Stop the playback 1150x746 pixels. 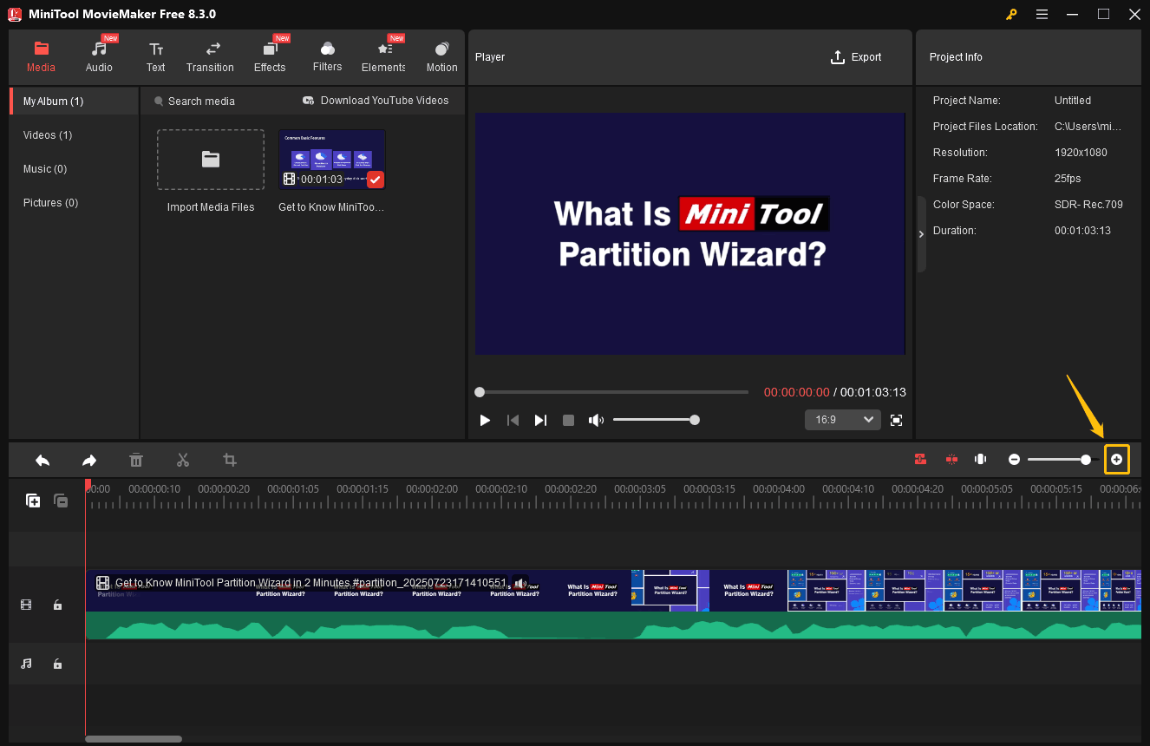[x=568, y=420]
